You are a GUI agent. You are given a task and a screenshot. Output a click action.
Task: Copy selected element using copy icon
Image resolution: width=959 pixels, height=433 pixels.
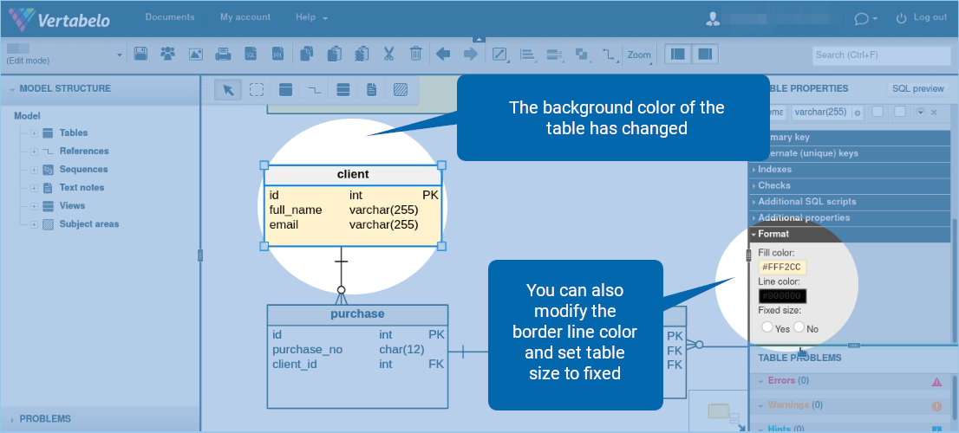(306, 54)
